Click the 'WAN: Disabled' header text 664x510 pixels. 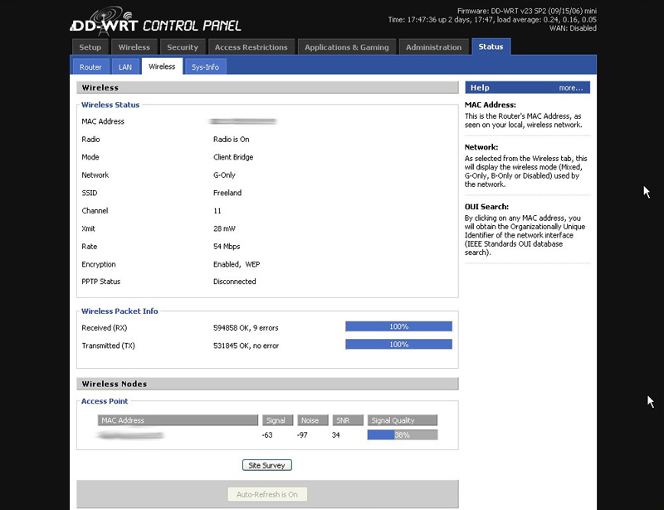coord(573,28)
